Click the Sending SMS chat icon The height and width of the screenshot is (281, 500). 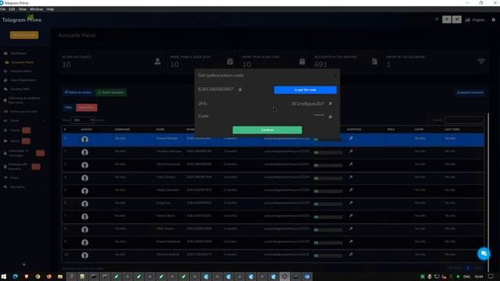5,89
